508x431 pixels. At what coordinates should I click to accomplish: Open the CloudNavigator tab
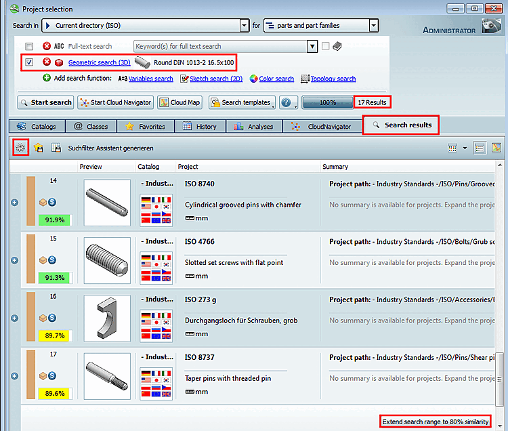(x=322, y=126)
